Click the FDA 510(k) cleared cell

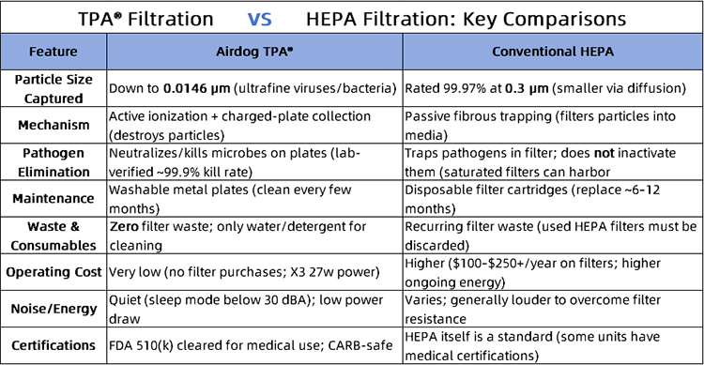point(254,345)
